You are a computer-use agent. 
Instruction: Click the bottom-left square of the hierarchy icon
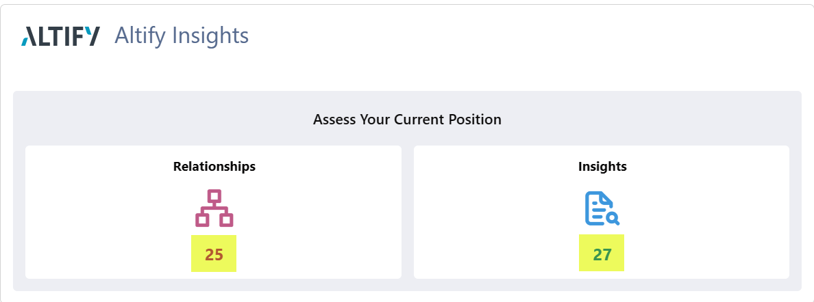[x=202, y=220]
